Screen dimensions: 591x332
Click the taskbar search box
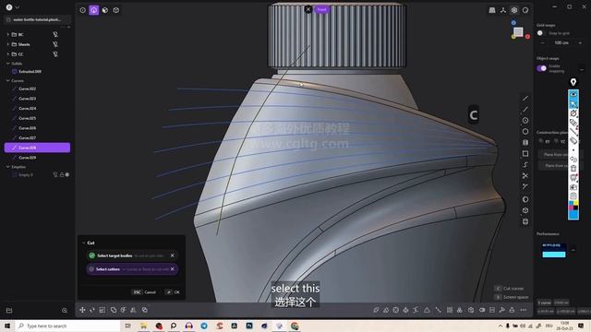pos(67,326)
